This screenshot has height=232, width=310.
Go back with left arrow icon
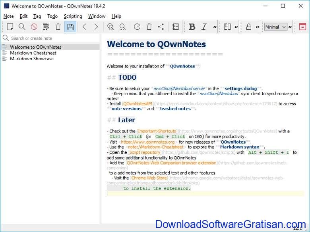[84, 27]
